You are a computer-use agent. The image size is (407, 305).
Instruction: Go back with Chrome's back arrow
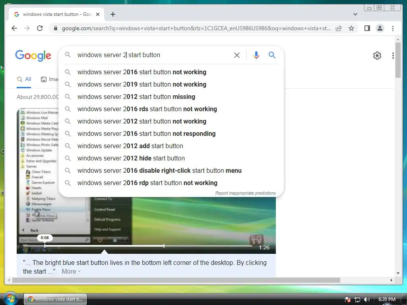tap(14, 28)
